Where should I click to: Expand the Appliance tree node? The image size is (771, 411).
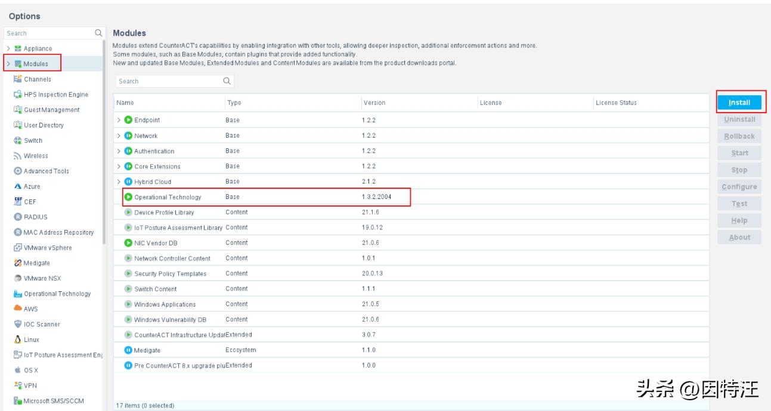coord(8,48)
